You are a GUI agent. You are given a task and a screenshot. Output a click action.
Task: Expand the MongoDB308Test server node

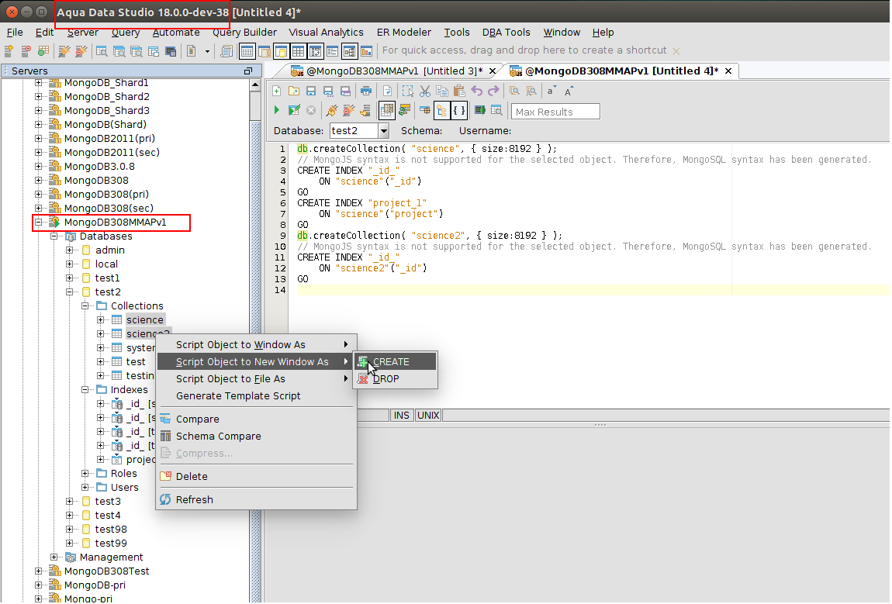tap(38, 571)
